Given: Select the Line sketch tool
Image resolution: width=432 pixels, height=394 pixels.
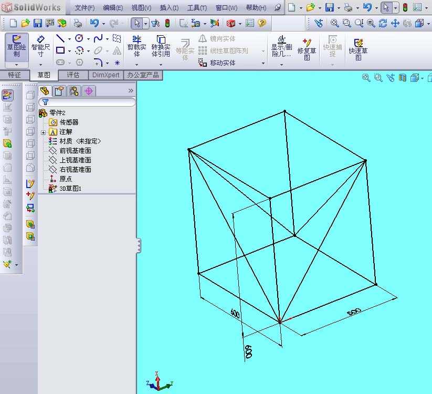Looking at the screenshot, I should tap(60, 38).
